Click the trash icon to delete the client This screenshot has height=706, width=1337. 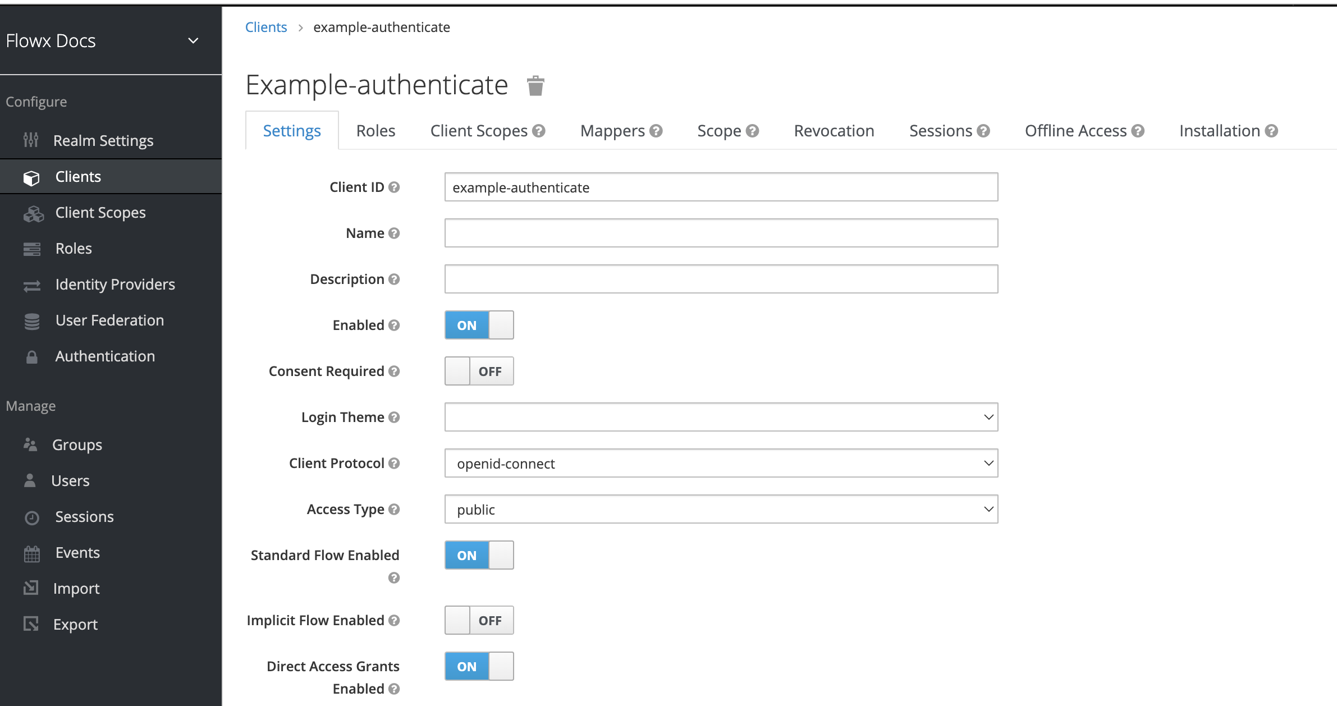coord(535,86)
